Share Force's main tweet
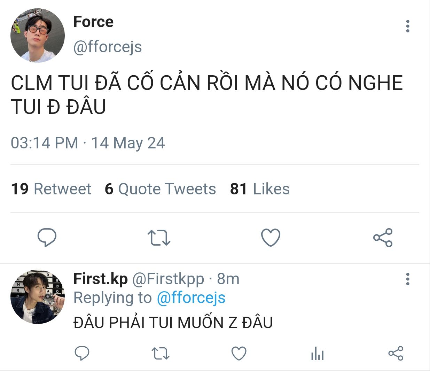 tap(383, 238)
